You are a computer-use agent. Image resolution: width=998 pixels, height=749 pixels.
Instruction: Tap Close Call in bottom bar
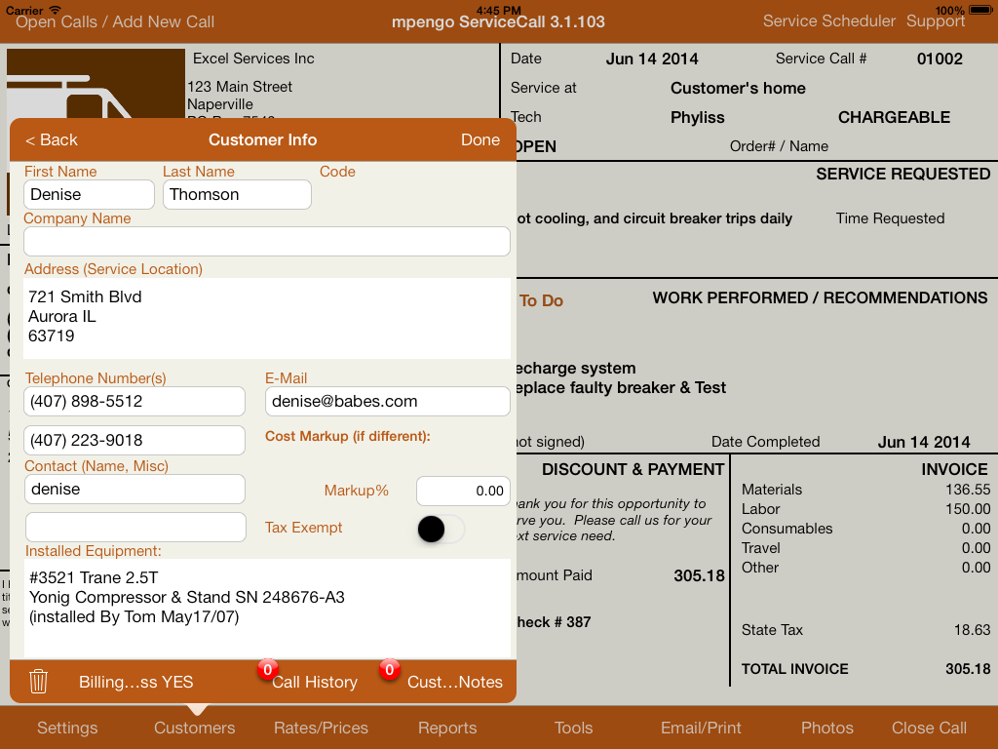click(929, 728)
